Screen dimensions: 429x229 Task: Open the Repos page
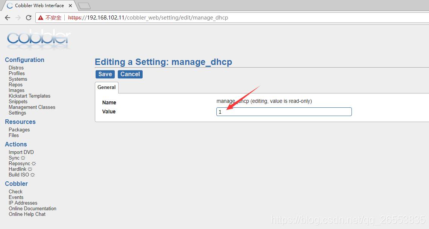pos(15,84)
